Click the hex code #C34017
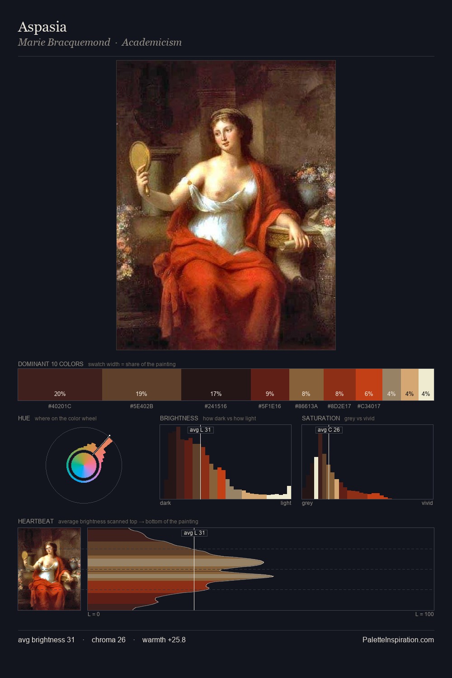The width and height of the screenshot is (452, 678). click(x=369, y=406)
